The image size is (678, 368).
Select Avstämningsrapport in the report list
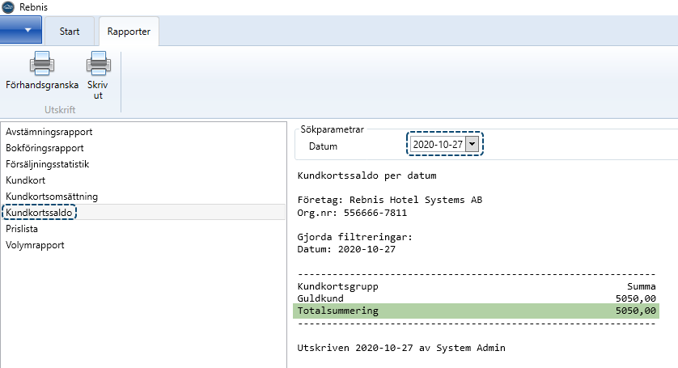coord(49,132)
